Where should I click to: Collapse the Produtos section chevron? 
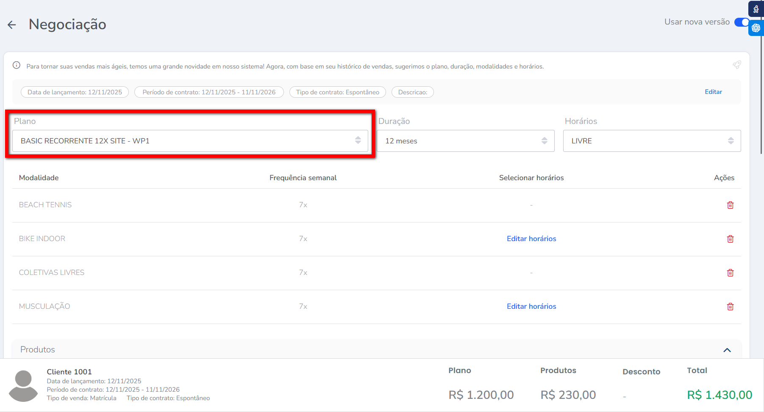pyautogui.click(x=727, y=350)
